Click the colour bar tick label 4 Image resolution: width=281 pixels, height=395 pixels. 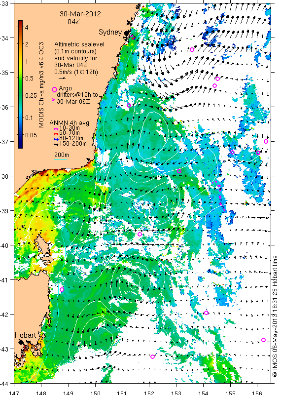pyautogui.click(x=27, y=27)
